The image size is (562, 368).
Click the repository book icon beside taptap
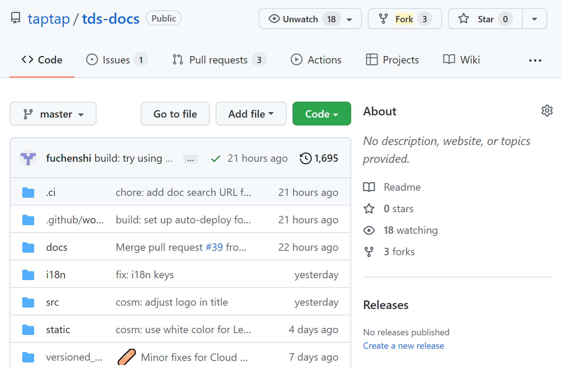[x=16, y=18]
